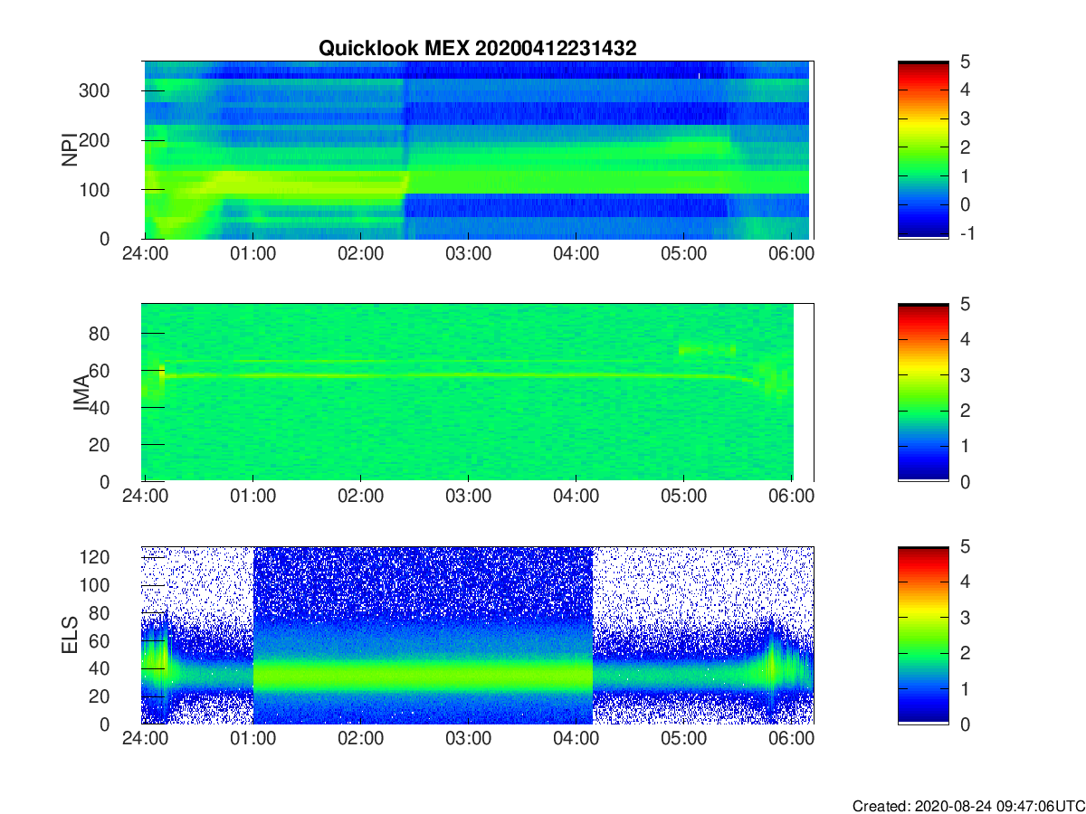Click the plot title Quicklook MEX 20200412231432
Screen dimensions: 1086x814
(478, 49)
